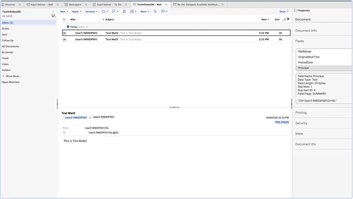Collapse the Today group in message list
353x199 pixels.
pyautogui.click(x=68, y=27)
